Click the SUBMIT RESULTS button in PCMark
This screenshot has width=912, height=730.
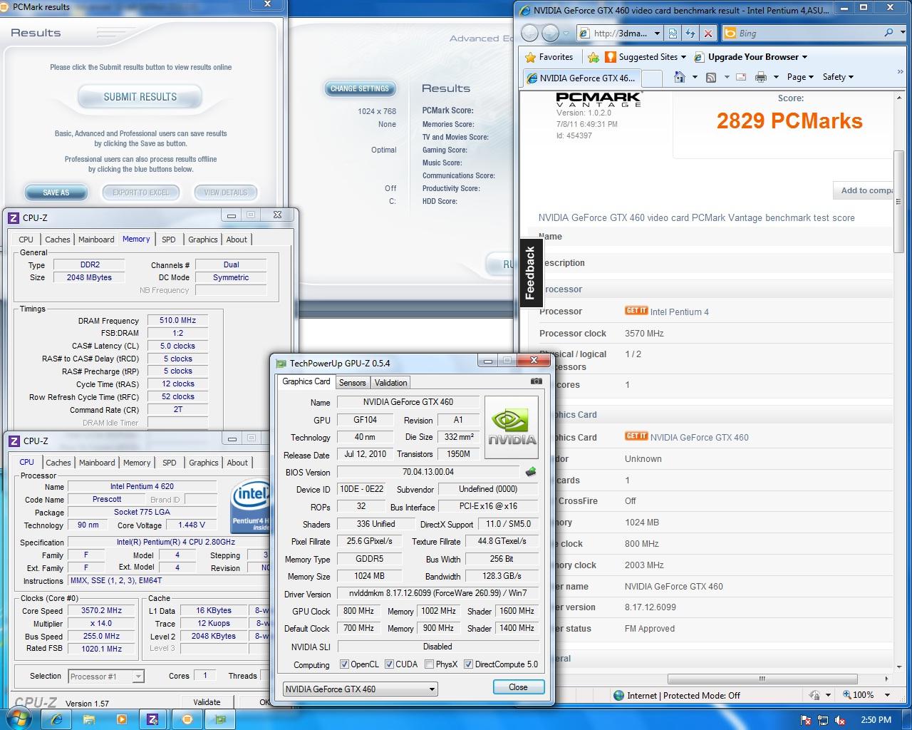(140, 97)
